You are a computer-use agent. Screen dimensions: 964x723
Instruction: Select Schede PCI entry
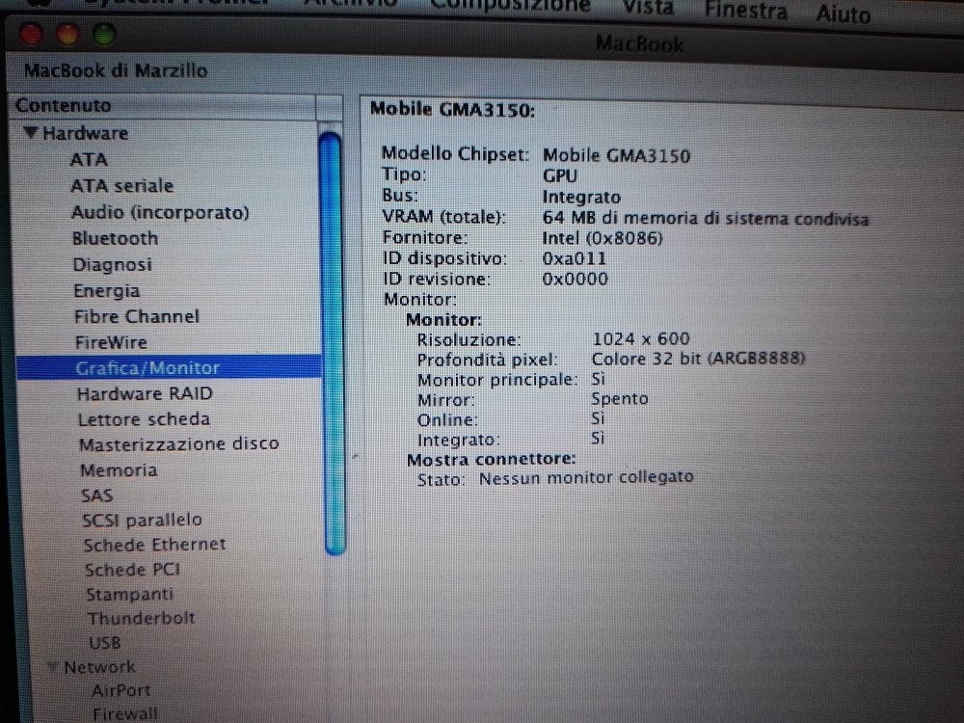coord(132,570)
